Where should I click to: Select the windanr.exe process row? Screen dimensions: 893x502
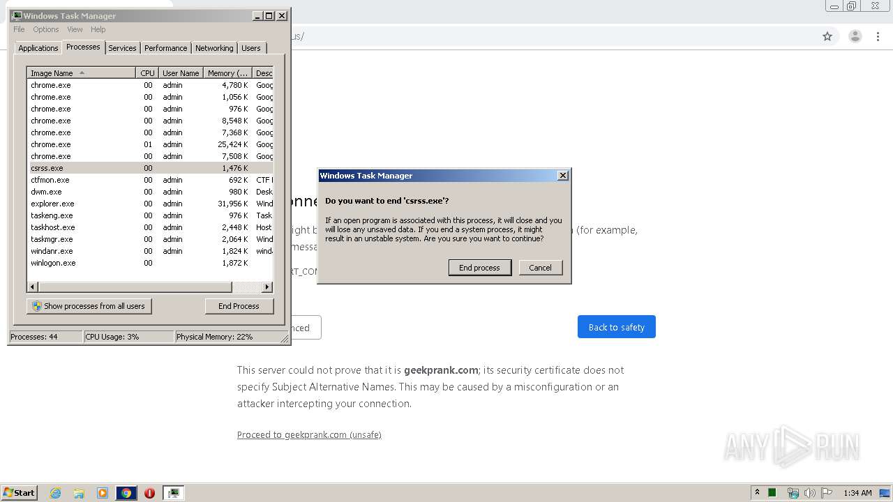coord(150,251)
